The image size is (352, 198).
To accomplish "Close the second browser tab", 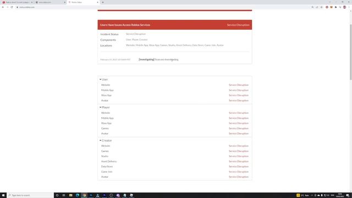I will point(65,2).
